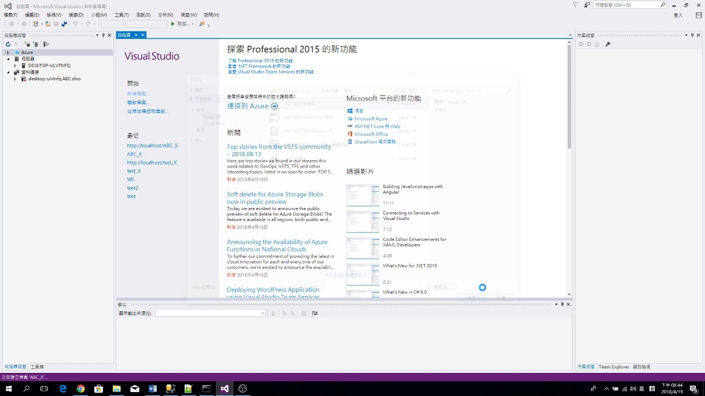The height and width of the screenshot is (396, 705).
Task: Click the grayed X icon in Server Explorer toolbar
Action: [x=17, y=44]
